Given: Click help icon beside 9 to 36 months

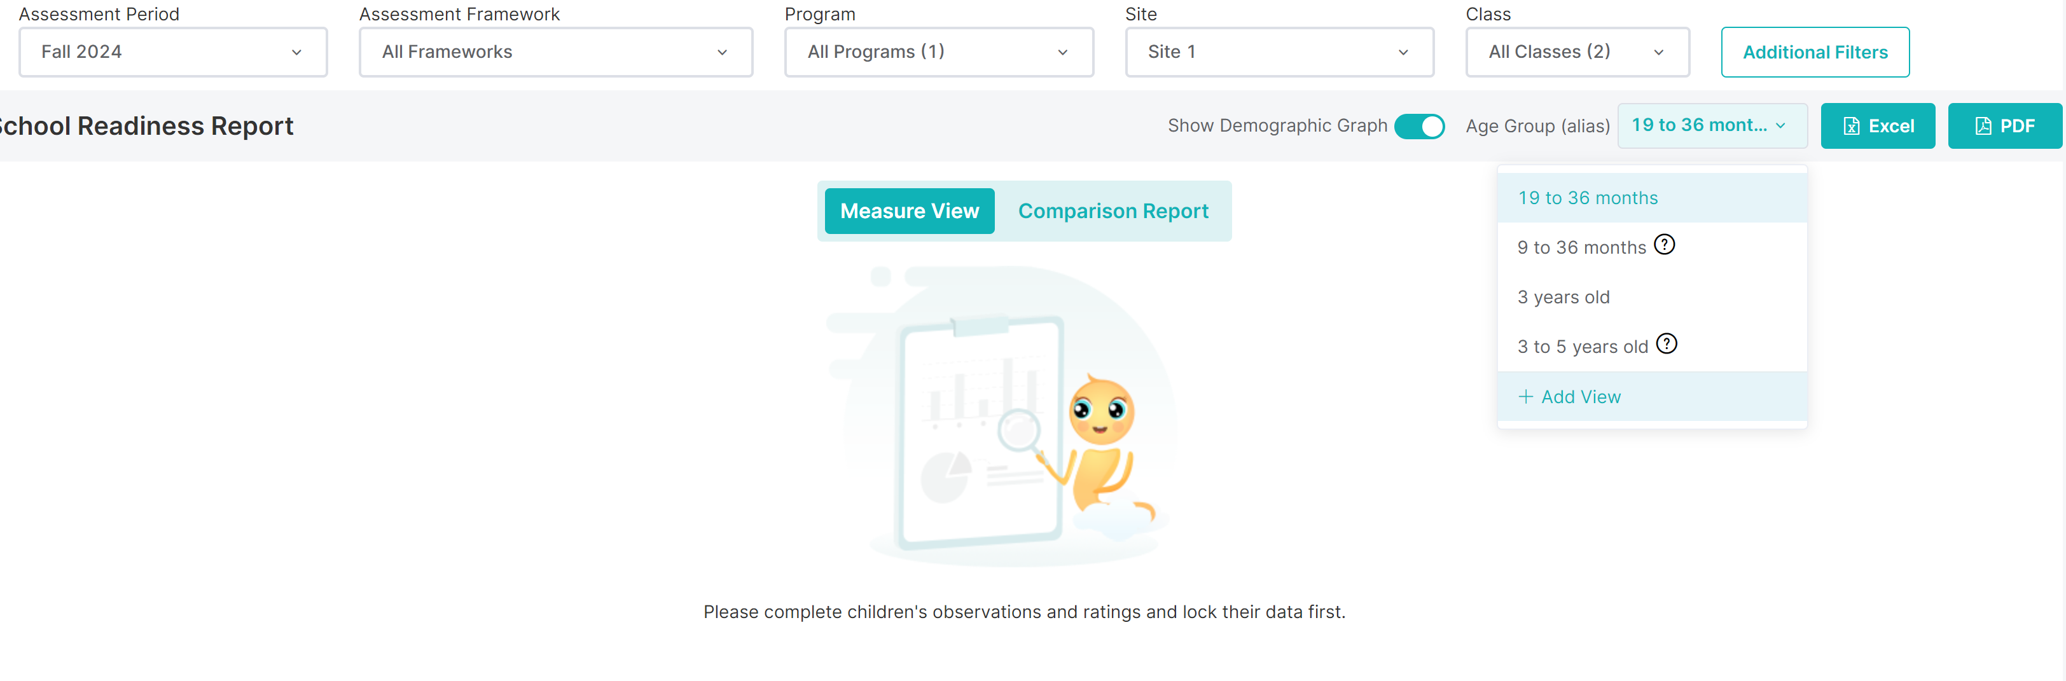Looking at the screenshot, I should click(1664, 245).
